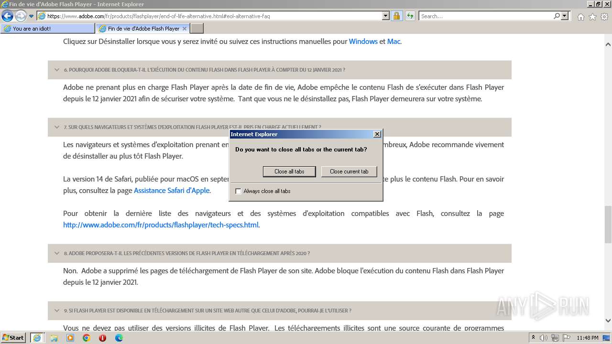Open Google Chrome from taskbar
The width and height of the screenshot is (612, 344).
tap(87, 338)
